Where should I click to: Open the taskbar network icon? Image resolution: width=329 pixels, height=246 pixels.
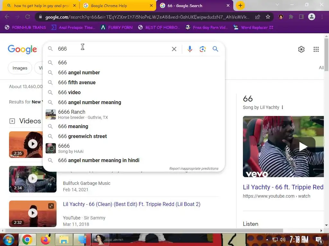click(x=275, y=240)
